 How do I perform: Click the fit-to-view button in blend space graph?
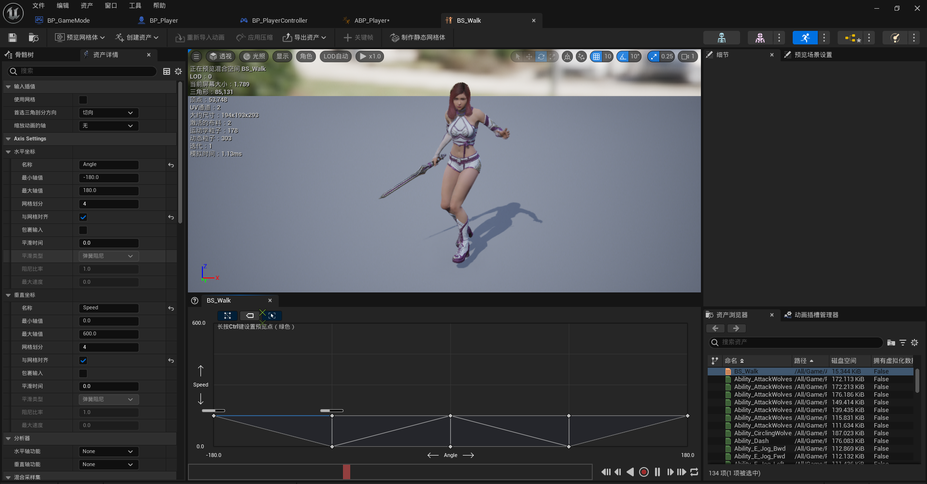[272, 316]
